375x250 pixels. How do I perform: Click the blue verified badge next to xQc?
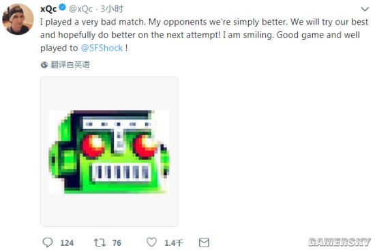pyautogui.click(x=63, y=8)
